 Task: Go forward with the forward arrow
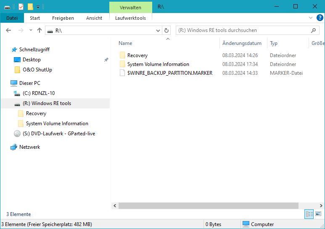21,30
